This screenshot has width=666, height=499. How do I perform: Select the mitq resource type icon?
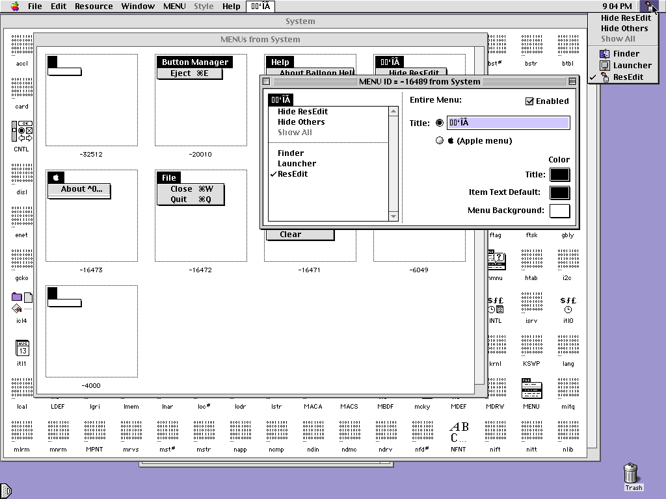(x=568, y=389)
